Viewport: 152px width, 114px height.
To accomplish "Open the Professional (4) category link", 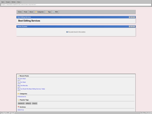I will [22, 97].
